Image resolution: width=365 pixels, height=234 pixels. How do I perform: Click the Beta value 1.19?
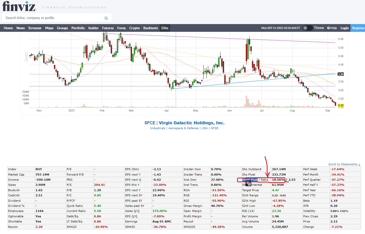coord(334,201)
